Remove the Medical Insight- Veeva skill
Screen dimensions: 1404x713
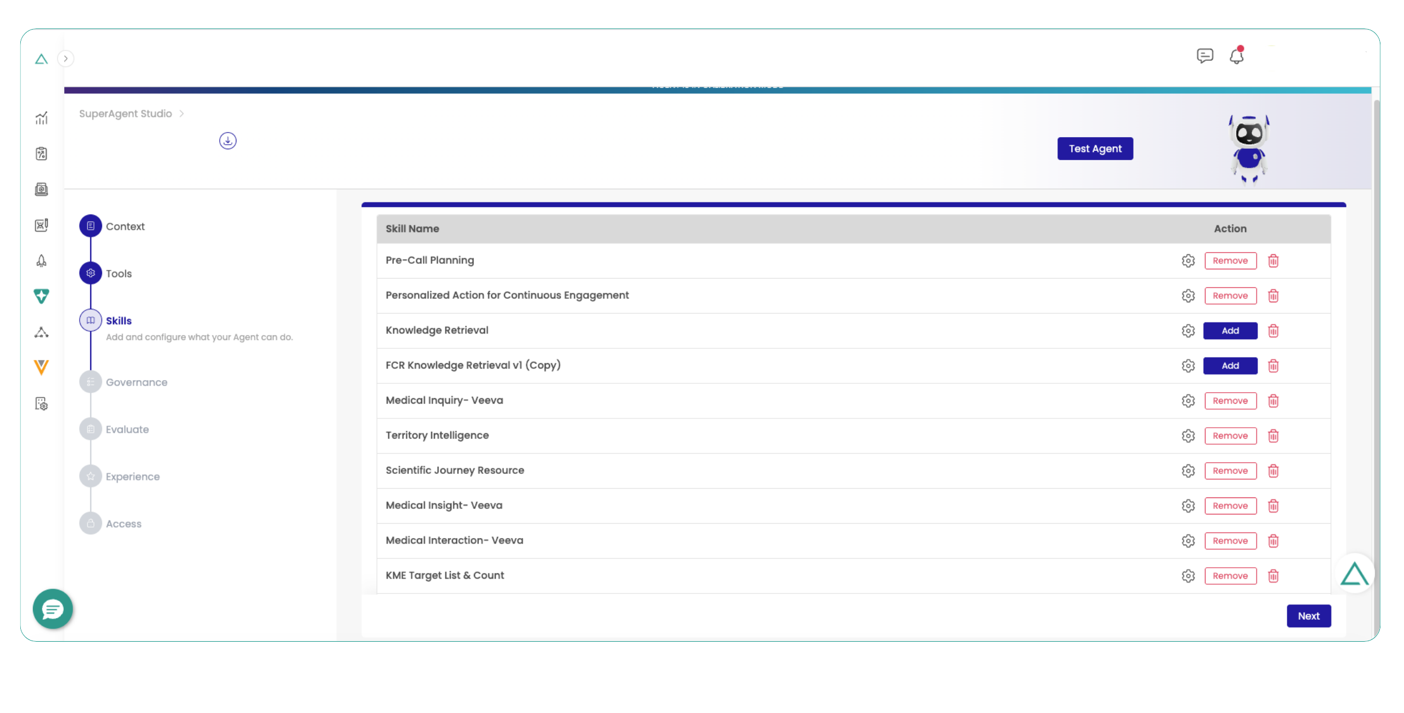click(x=1230, y=506)
